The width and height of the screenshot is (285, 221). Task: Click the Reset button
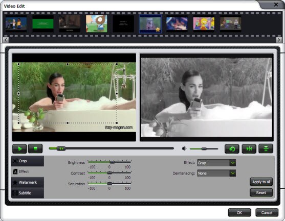tap(261, 192)
